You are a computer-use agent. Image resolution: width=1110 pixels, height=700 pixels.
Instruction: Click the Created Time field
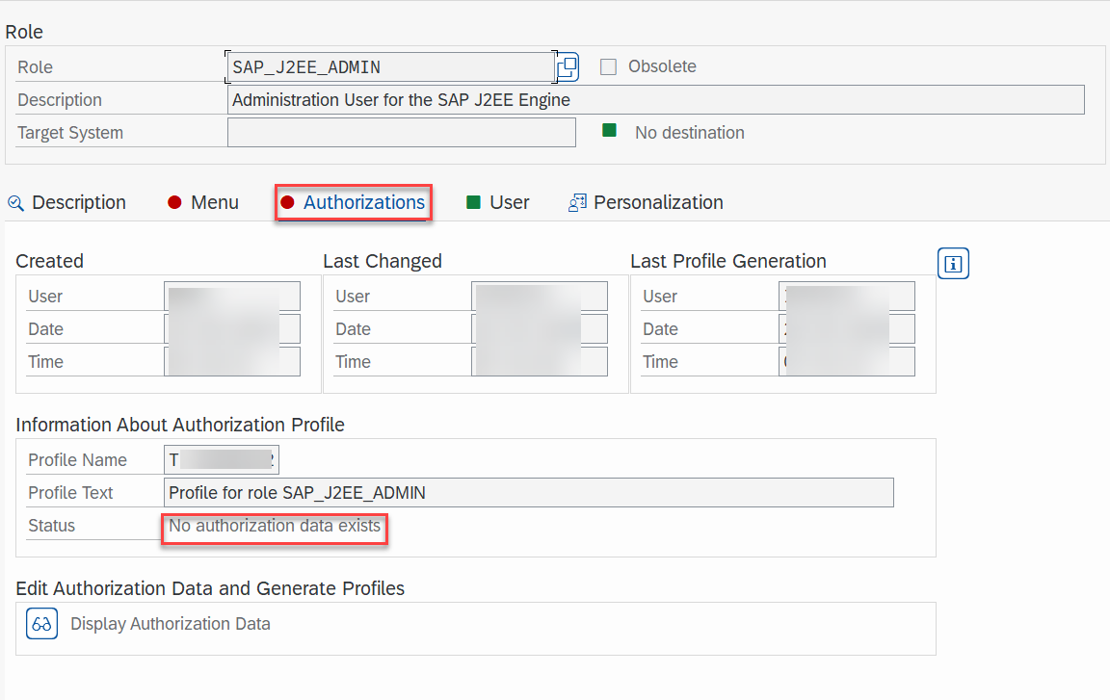tap(232, 361)
